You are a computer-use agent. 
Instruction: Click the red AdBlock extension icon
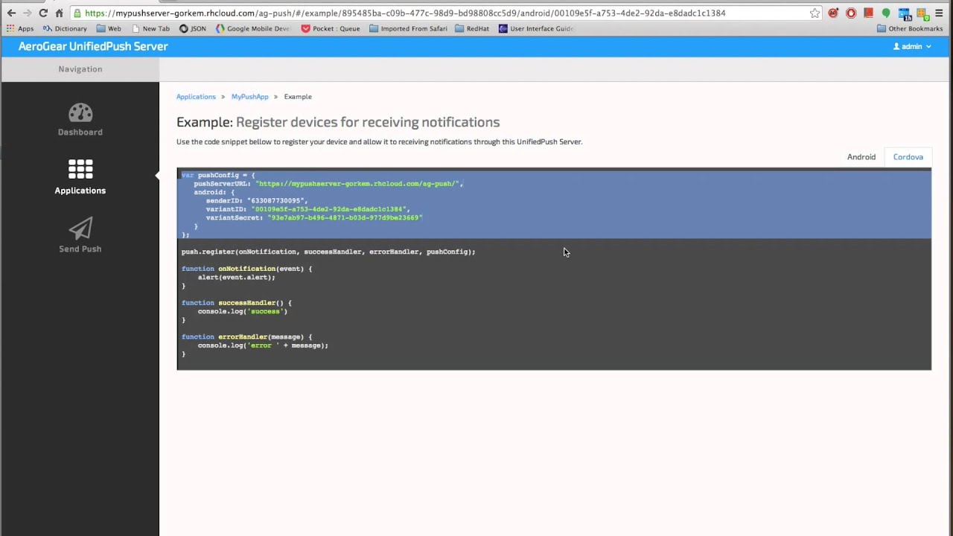tap(833, 13)
